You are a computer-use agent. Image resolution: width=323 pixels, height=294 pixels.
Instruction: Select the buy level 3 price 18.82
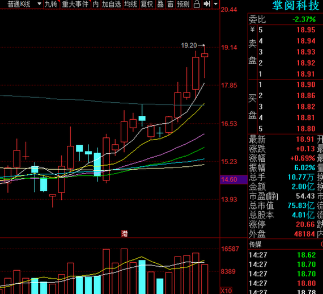tap(305, 107)
